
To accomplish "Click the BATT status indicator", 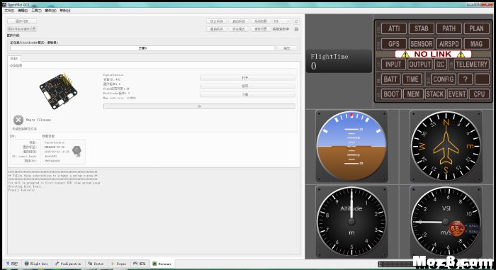I will click(390, 79).
